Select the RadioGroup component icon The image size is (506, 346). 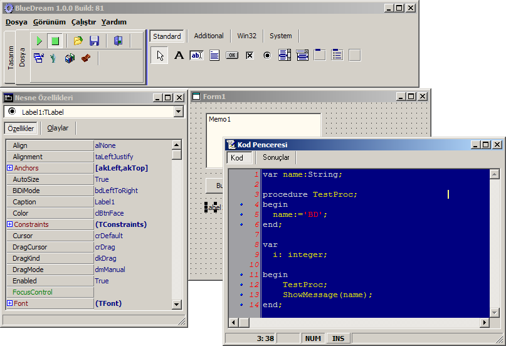[x=337, y=55]
